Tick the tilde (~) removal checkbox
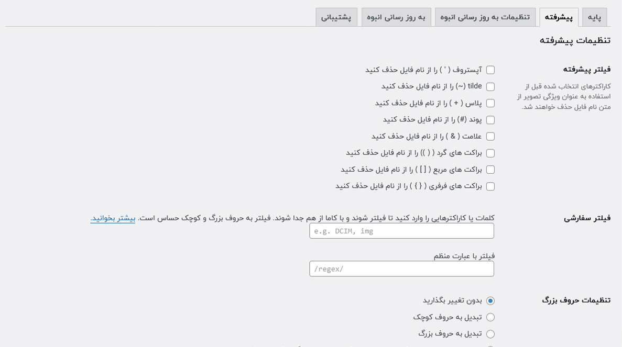The image size is (622, 347). (490, 87)
